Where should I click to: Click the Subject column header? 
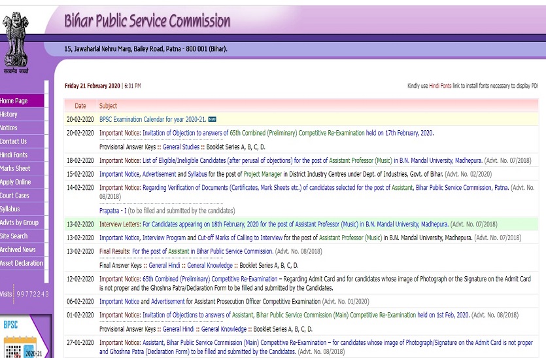[x=108, y=106]
